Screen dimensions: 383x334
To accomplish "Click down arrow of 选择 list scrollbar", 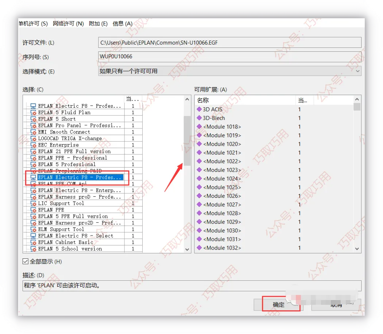I will tap(187, 249).
